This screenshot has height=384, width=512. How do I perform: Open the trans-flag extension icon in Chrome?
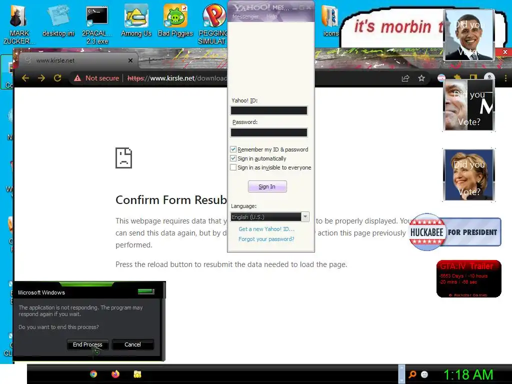click(x=441, y=77)
